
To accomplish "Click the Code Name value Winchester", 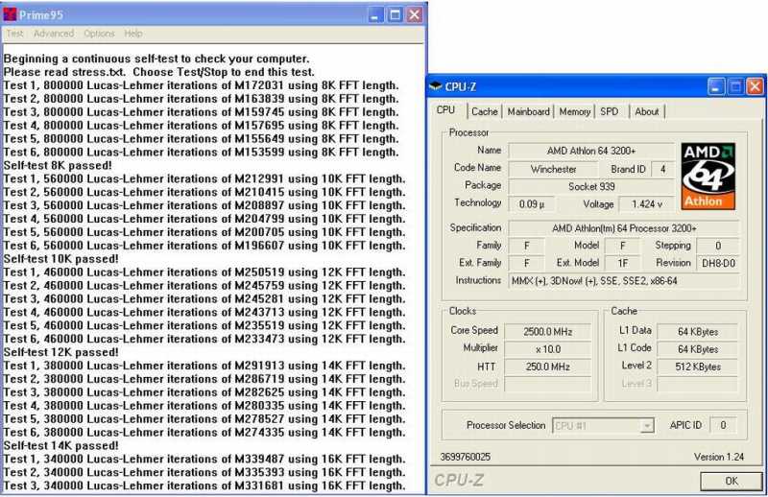I will click(554, 170).
